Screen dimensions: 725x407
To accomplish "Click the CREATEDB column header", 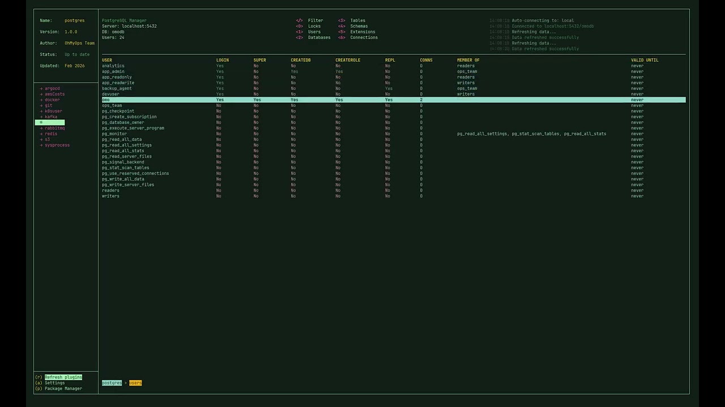I will pyautogui.click(x=301, y=60).
